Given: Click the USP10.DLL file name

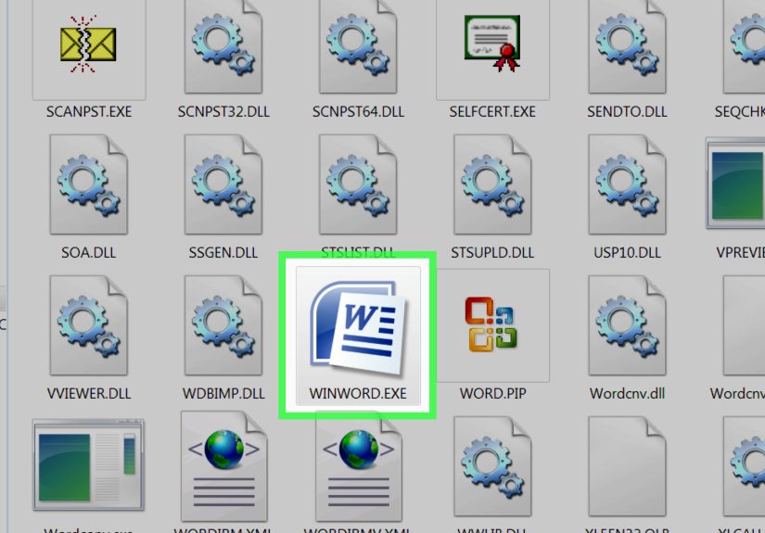Looking at the screenshot, I should [628, 253].
